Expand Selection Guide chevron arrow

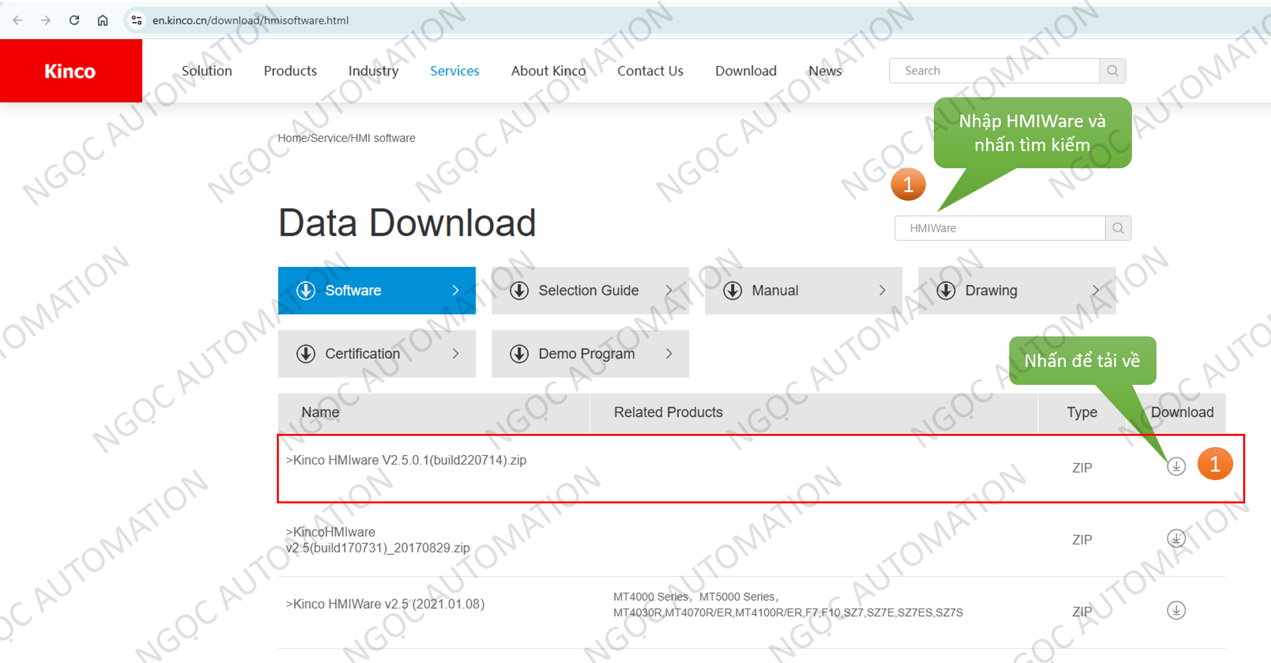click(x=669, y=290)
